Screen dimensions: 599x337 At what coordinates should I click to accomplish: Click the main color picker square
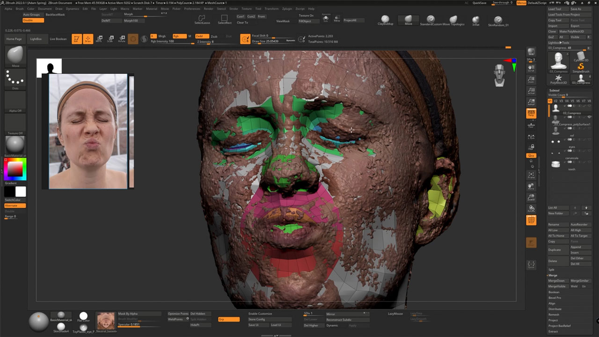point(15,169)
